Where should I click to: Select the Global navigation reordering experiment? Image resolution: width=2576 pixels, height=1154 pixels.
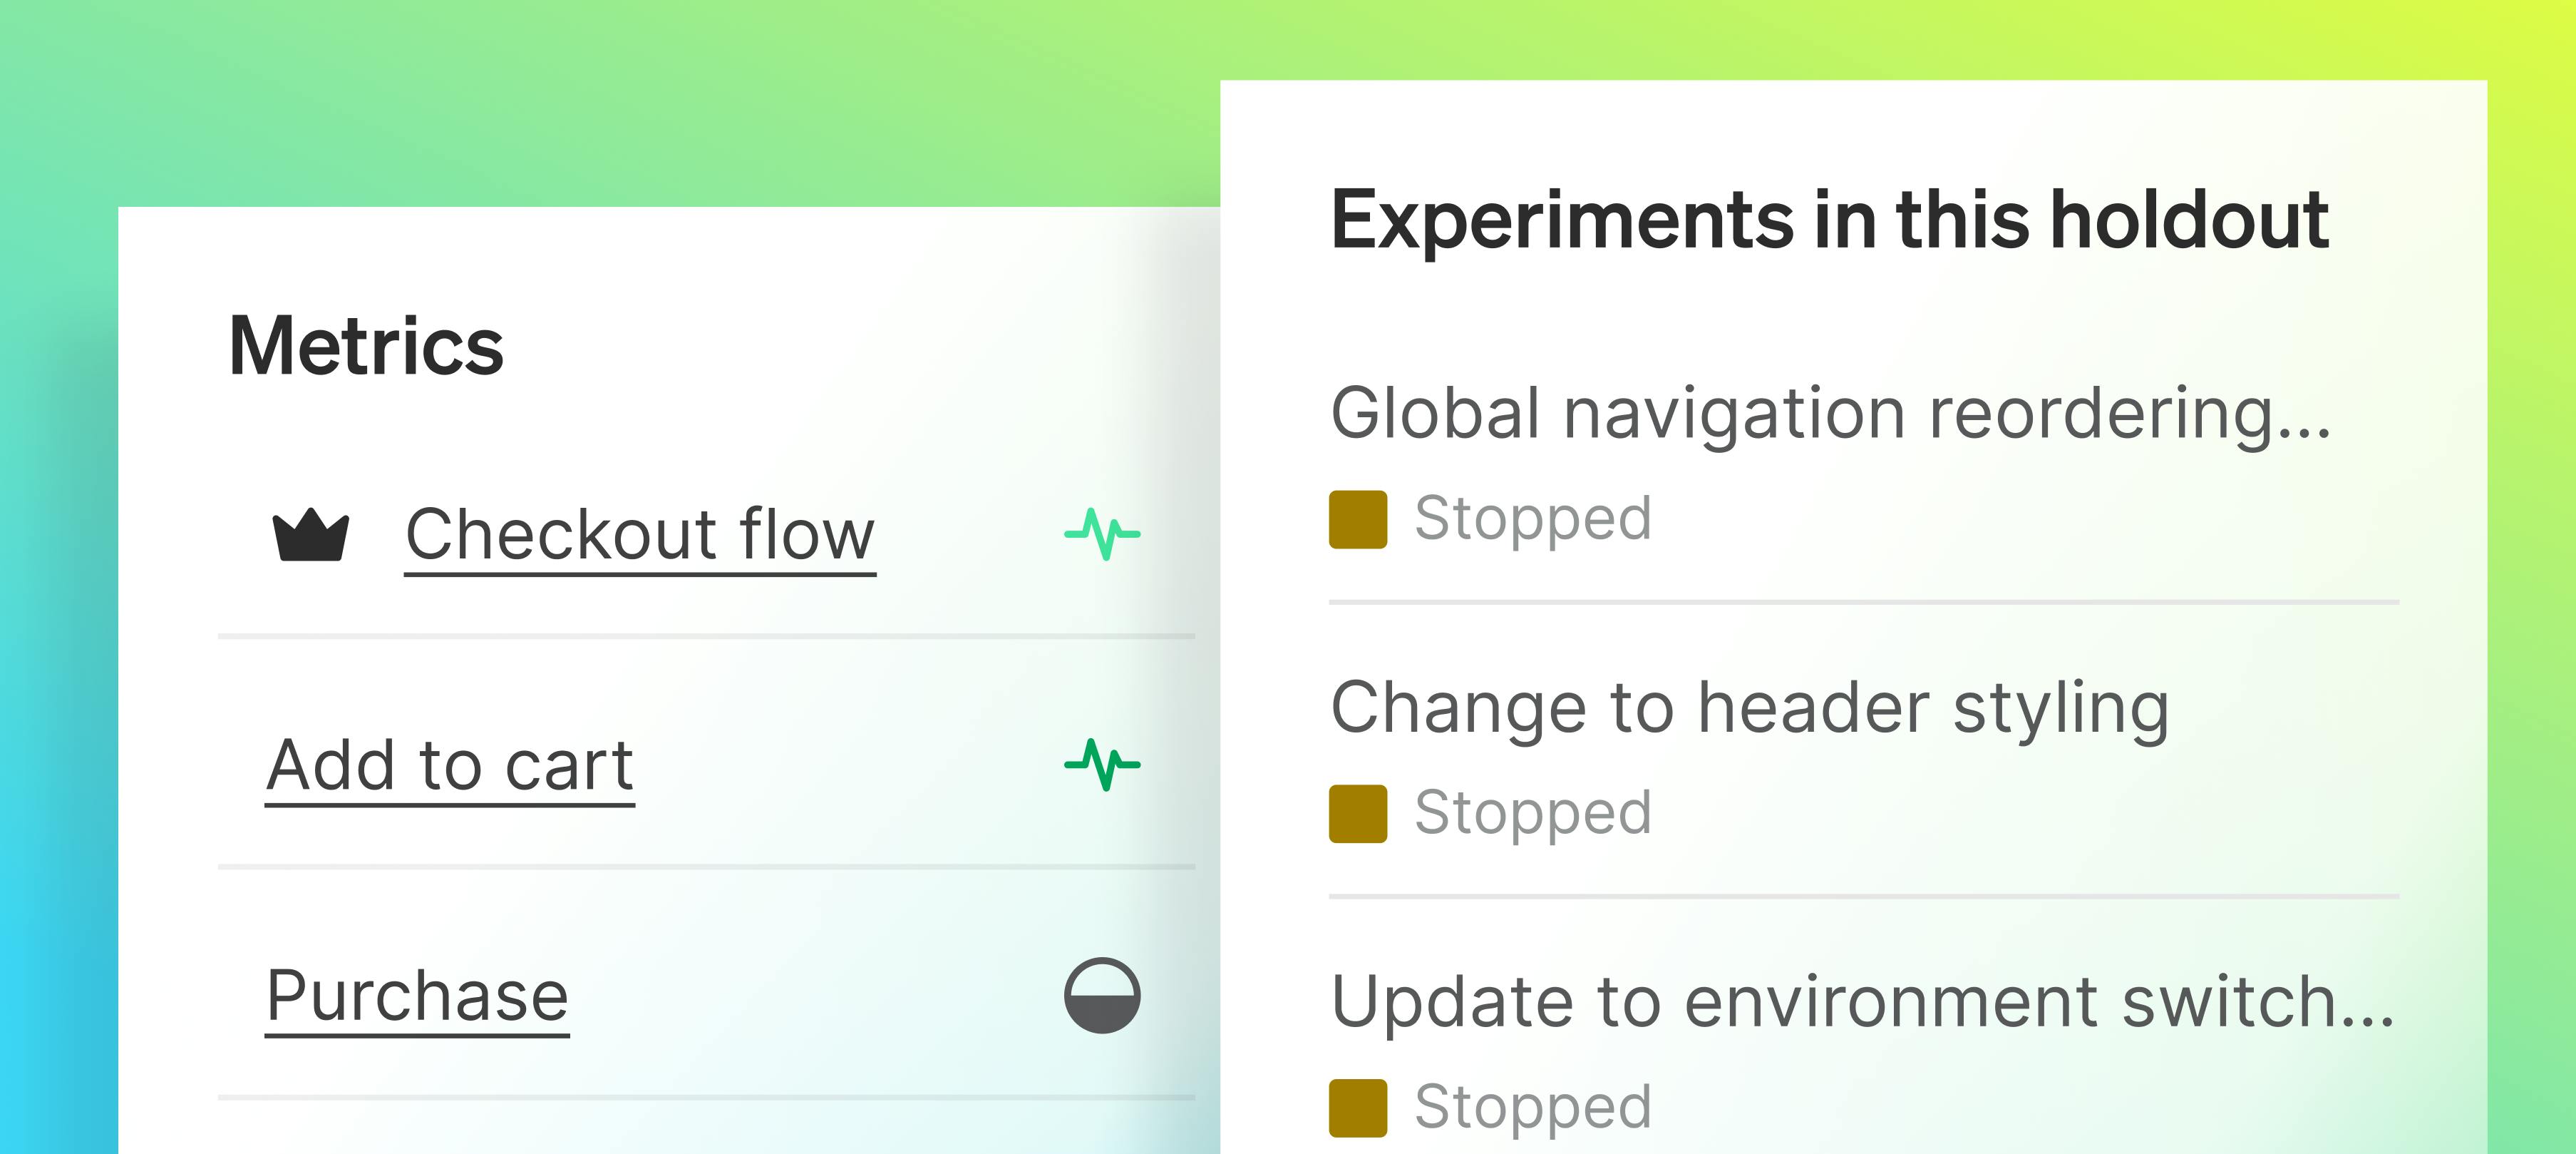coord(1830,412)
